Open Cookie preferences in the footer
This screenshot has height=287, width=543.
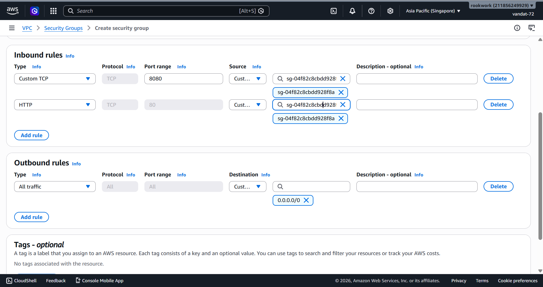point(518,281)
